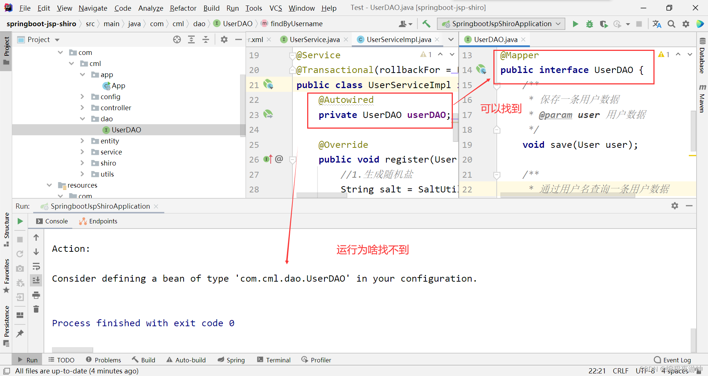
Task: Open the Refactor menu
Action: point(183,8)
